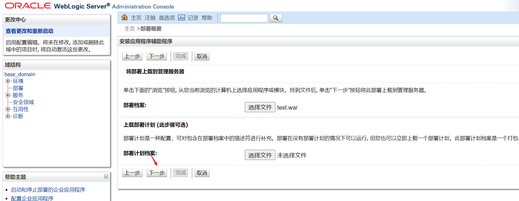
Task: Click the top 取消 button
Action: [202, 56]
